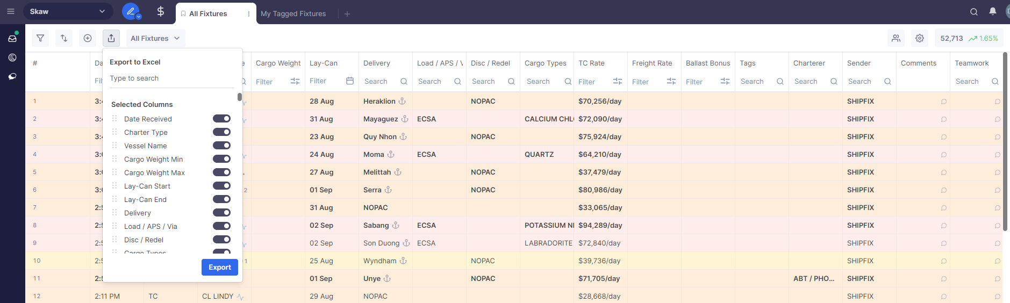The height and width of the screenshot is (303, 1010).
Task: Expand the Skaw workspace dropdown
Action: coord(68,11)
